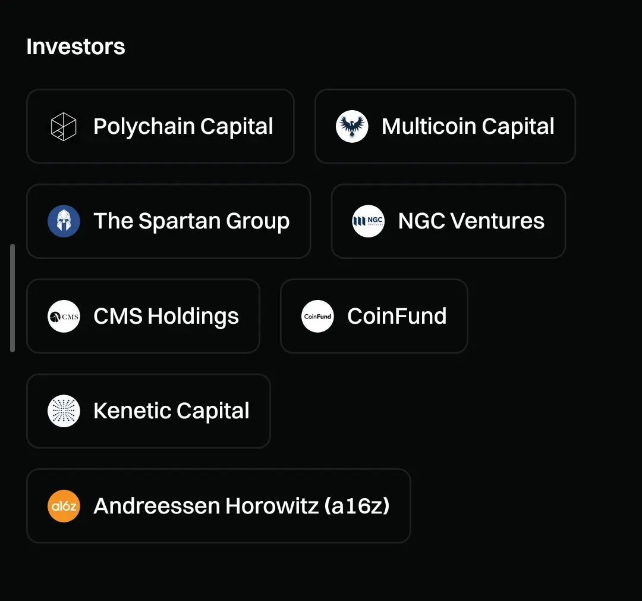
Task: Click the orange a16z logo
Action: (64, 506)
